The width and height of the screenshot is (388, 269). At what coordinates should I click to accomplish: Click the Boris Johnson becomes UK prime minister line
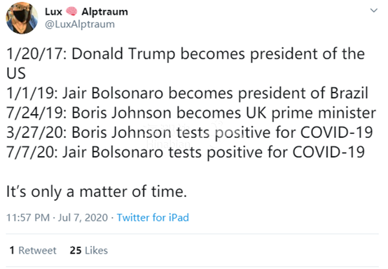tap(191, 113)
